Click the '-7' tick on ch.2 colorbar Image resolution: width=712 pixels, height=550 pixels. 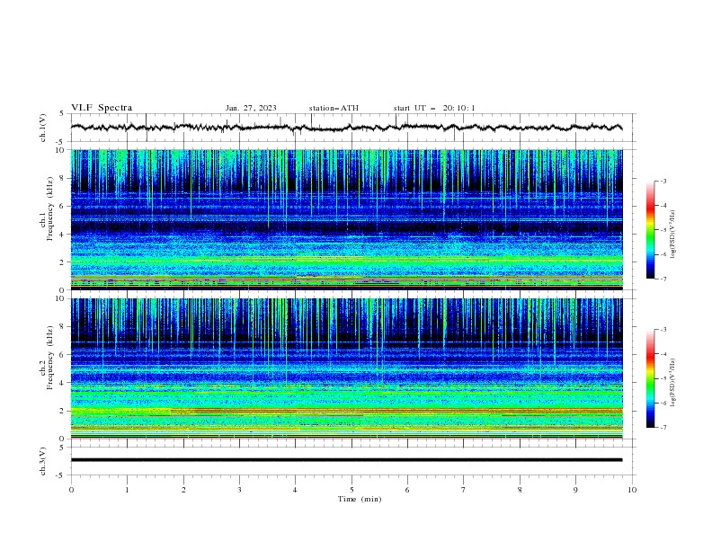coord(663,428)
